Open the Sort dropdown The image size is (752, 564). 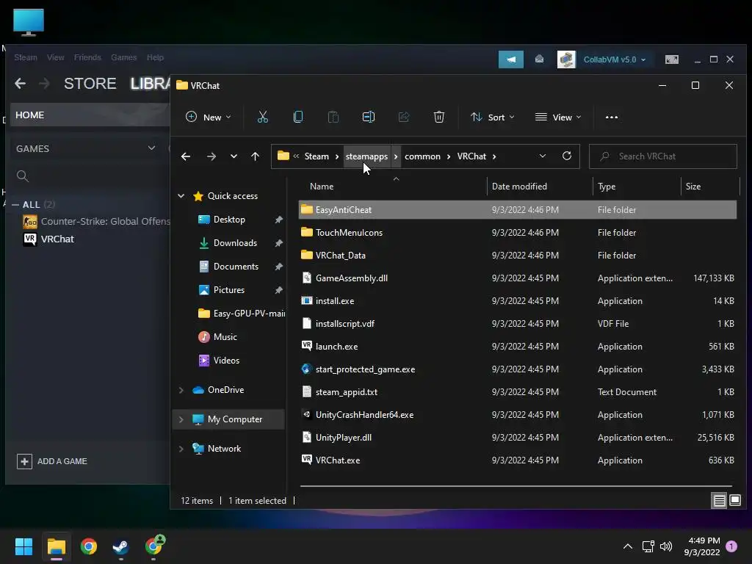[x=492, y=117]
